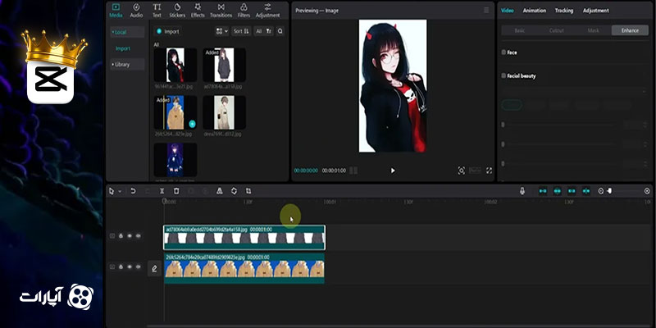This screenshot has width=656, height=328.
Task: Open the preview panel hamburger menu
Action: point(486,10)
